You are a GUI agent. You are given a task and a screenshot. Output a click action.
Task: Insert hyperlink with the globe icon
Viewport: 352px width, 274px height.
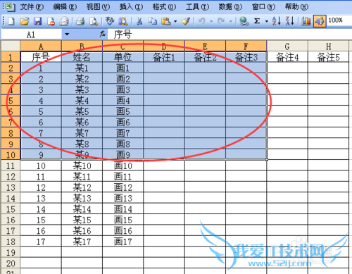(x=244, y=21)
